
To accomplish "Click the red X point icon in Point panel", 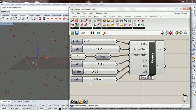I will pos(130,25).
